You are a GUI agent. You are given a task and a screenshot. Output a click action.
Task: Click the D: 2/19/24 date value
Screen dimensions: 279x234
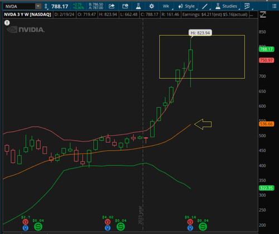(64, 15)
